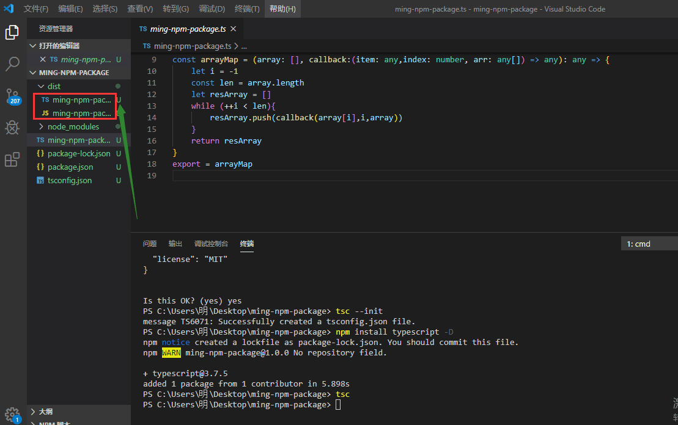Open the Extensions view
Image resolution: width=678 pixels, height=425 pixels.
tap(12, 159)
